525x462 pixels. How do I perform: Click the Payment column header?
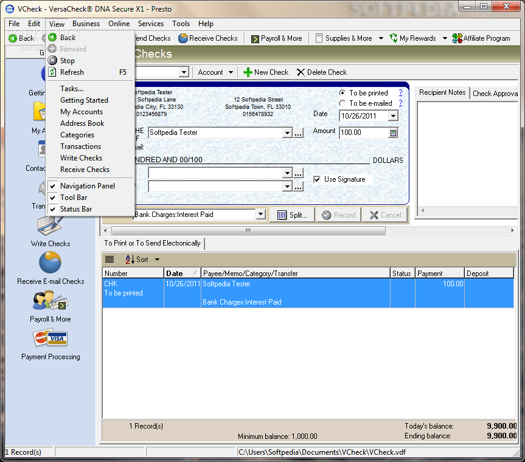click(440, 274)
